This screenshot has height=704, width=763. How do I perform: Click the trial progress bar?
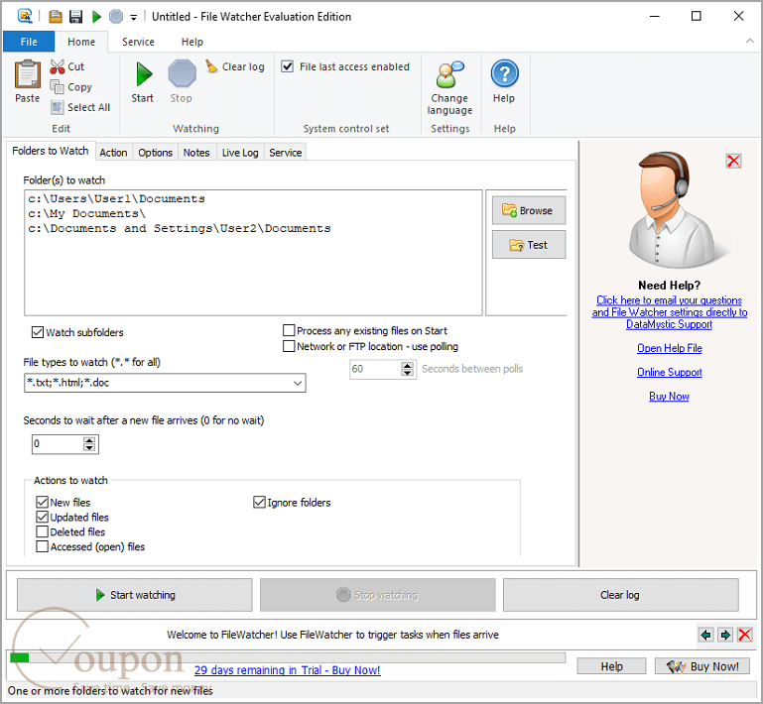pyautogui.click(x=287, y=657)
